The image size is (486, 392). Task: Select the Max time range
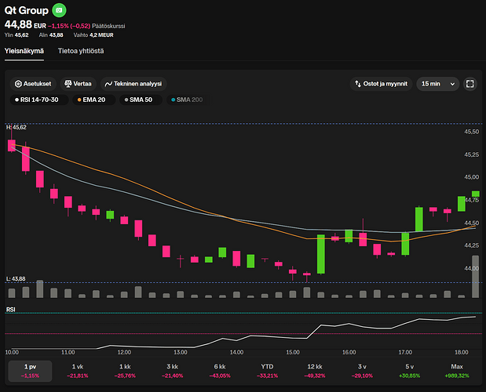(x=455, y=370)
